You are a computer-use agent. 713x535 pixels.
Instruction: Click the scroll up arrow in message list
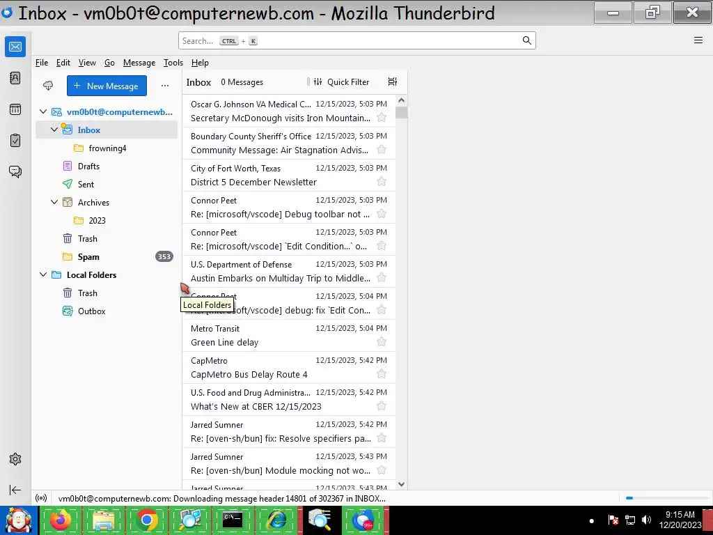(401, 100)
